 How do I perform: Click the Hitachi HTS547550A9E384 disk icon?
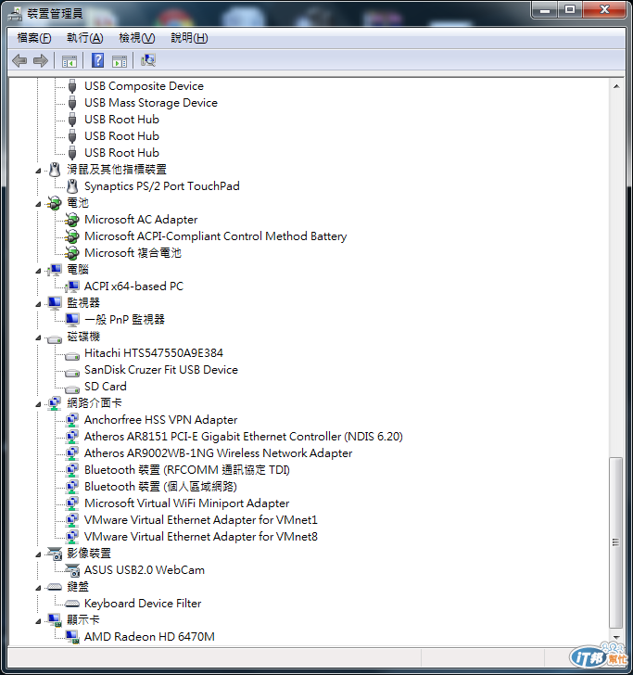tap(72, 356)
